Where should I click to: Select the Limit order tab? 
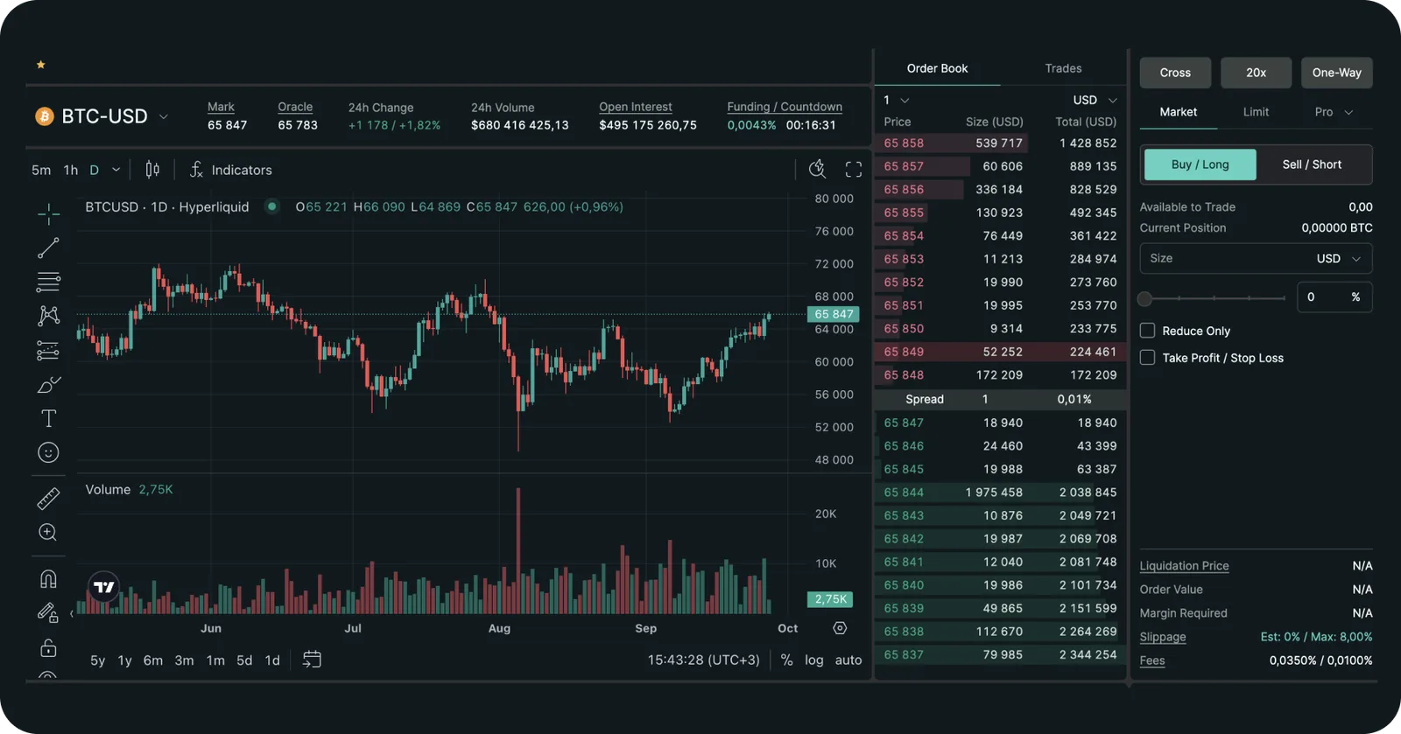coord(1256,112)
